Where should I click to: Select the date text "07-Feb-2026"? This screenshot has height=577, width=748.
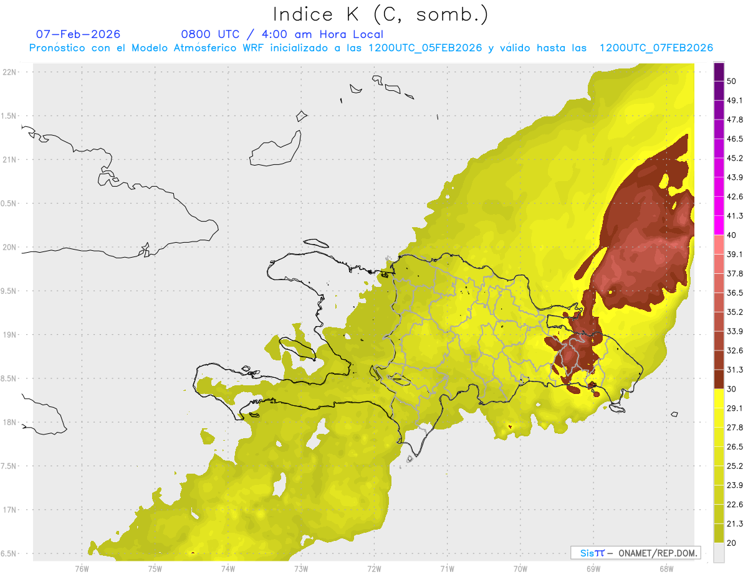pos(79,34)
